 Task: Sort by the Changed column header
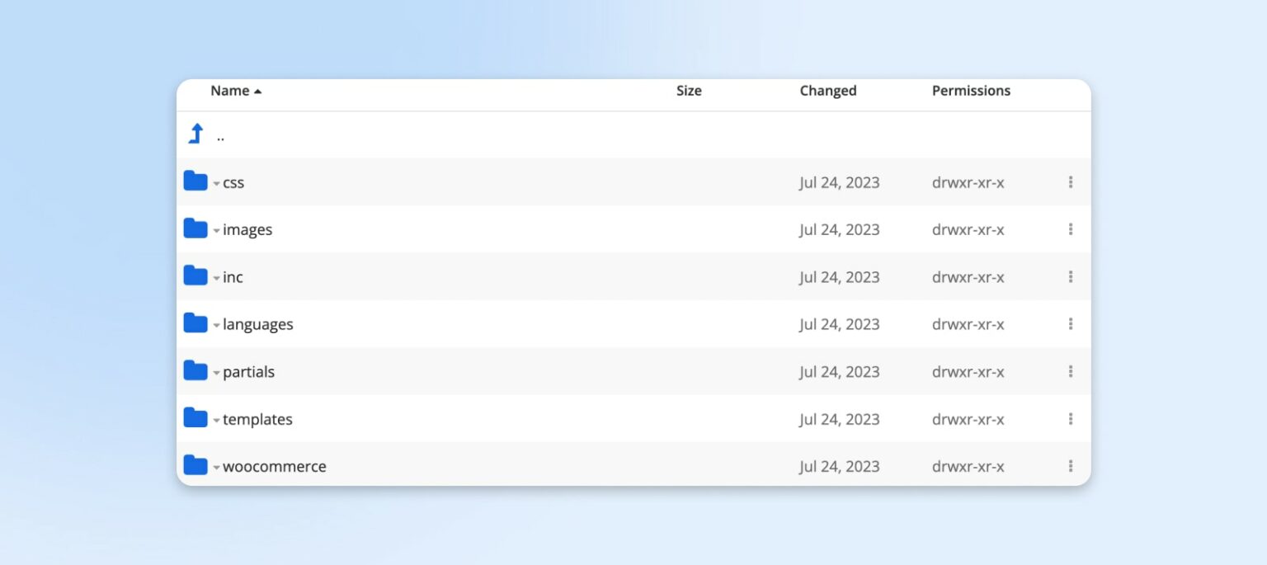click(x=827, y=91)
